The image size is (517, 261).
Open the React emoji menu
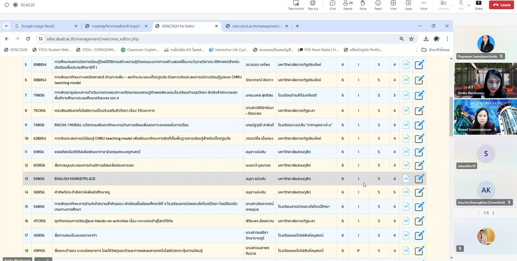pos(378,5)
